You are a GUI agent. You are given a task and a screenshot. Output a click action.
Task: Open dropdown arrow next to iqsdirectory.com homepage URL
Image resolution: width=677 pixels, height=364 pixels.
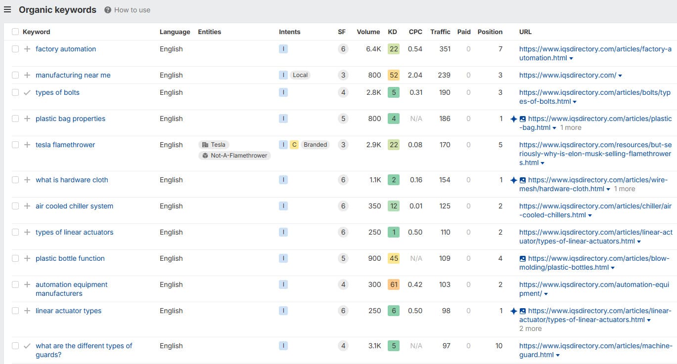click(x=620, y=76)
